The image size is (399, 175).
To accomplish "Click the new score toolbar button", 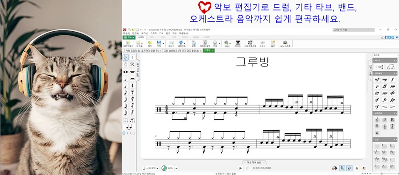I will (128, 44).
